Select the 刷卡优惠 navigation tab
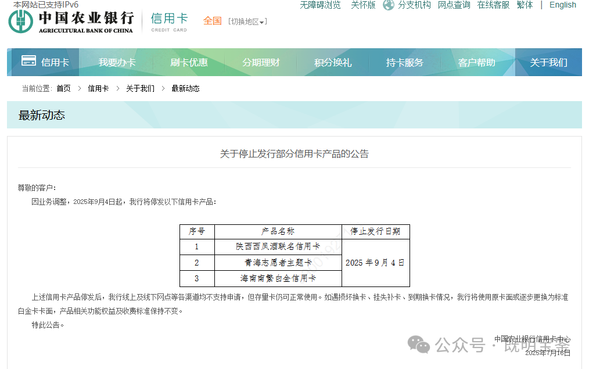Viewport: 589px width, 369px height. coord(189,62)
